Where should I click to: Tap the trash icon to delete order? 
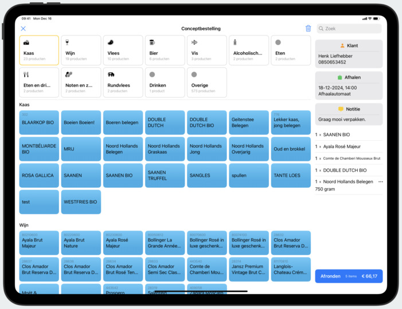click(x=308, y=29)
